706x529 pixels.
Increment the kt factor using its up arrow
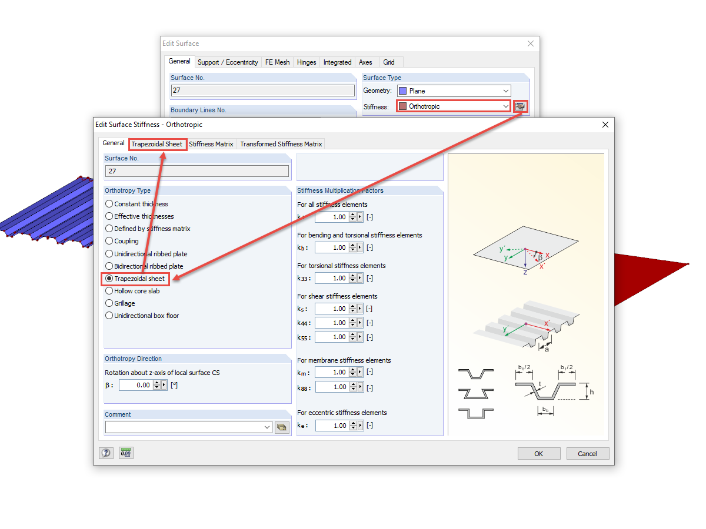[351, 215]
